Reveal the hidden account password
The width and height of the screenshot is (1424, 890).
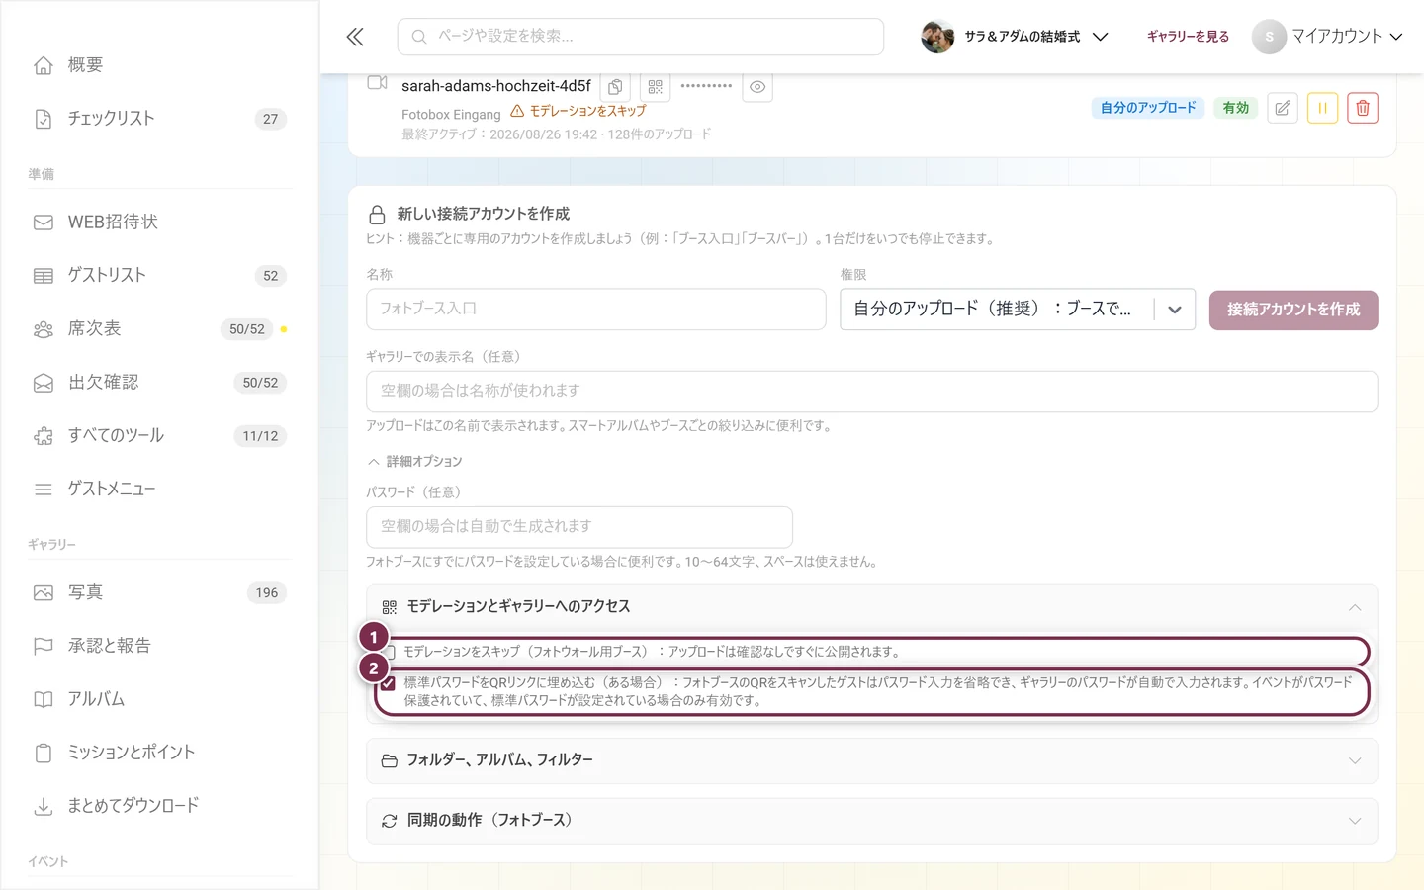coord(757,87)
